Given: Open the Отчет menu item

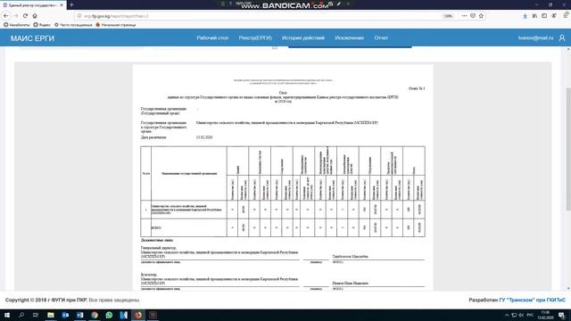Looking at the screenshot, I should point(381,37).
